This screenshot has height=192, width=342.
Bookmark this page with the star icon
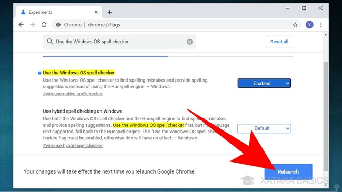[x=295, y=25]
